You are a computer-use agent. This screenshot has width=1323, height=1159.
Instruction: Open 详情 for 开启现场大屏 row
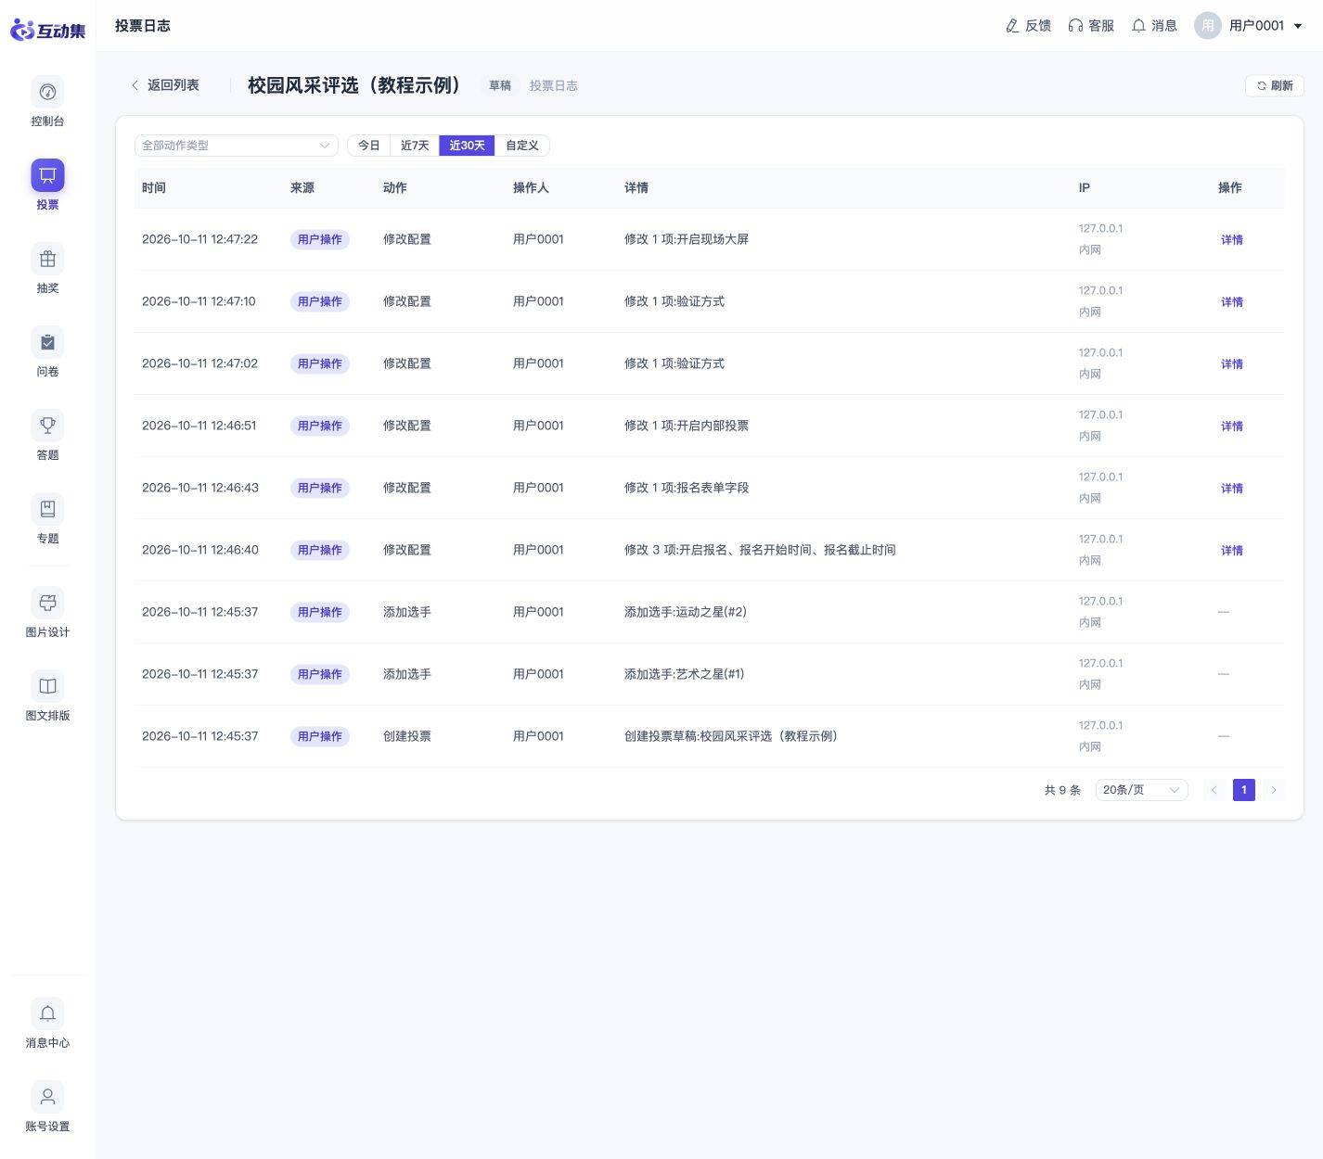(1232, 239)
